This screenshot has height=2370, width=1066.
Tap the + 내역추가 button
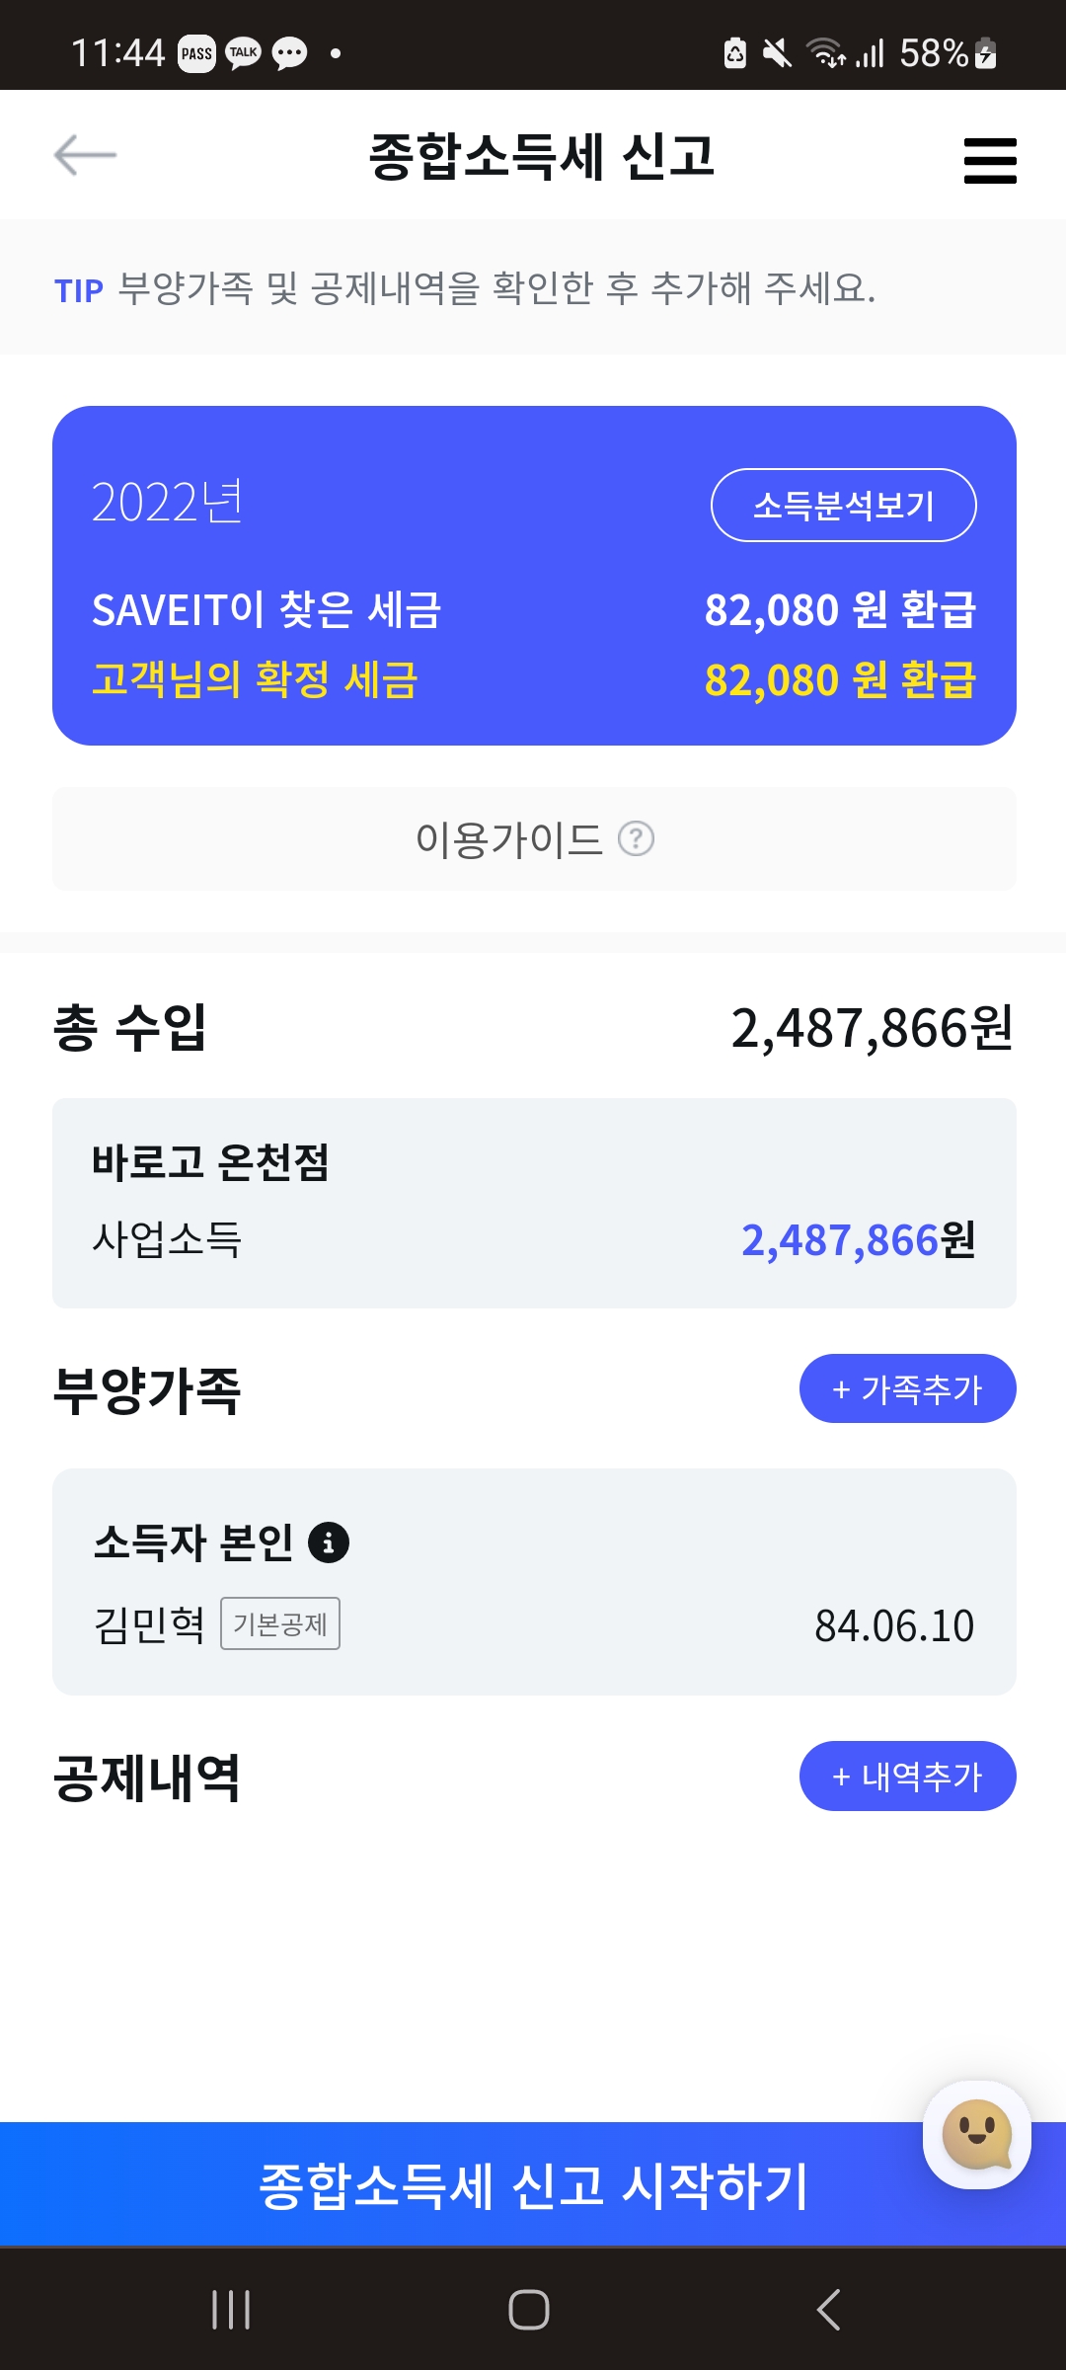[x=907, y=1776]
